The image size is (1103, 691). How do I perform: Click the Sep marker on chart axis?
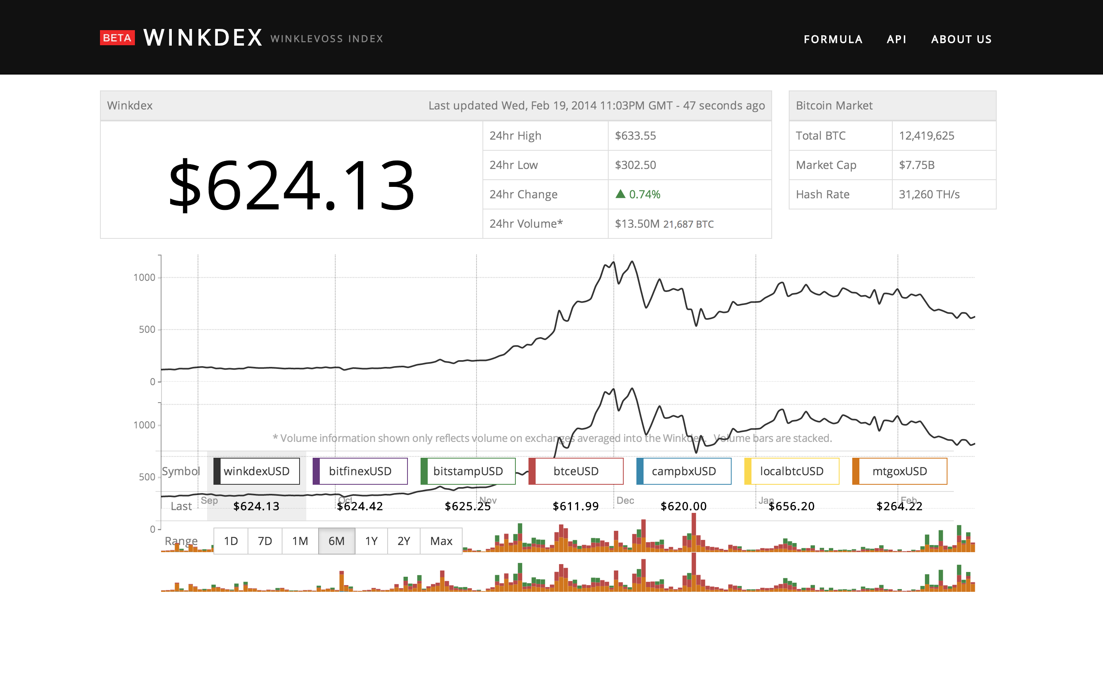(x=209, y=501)
